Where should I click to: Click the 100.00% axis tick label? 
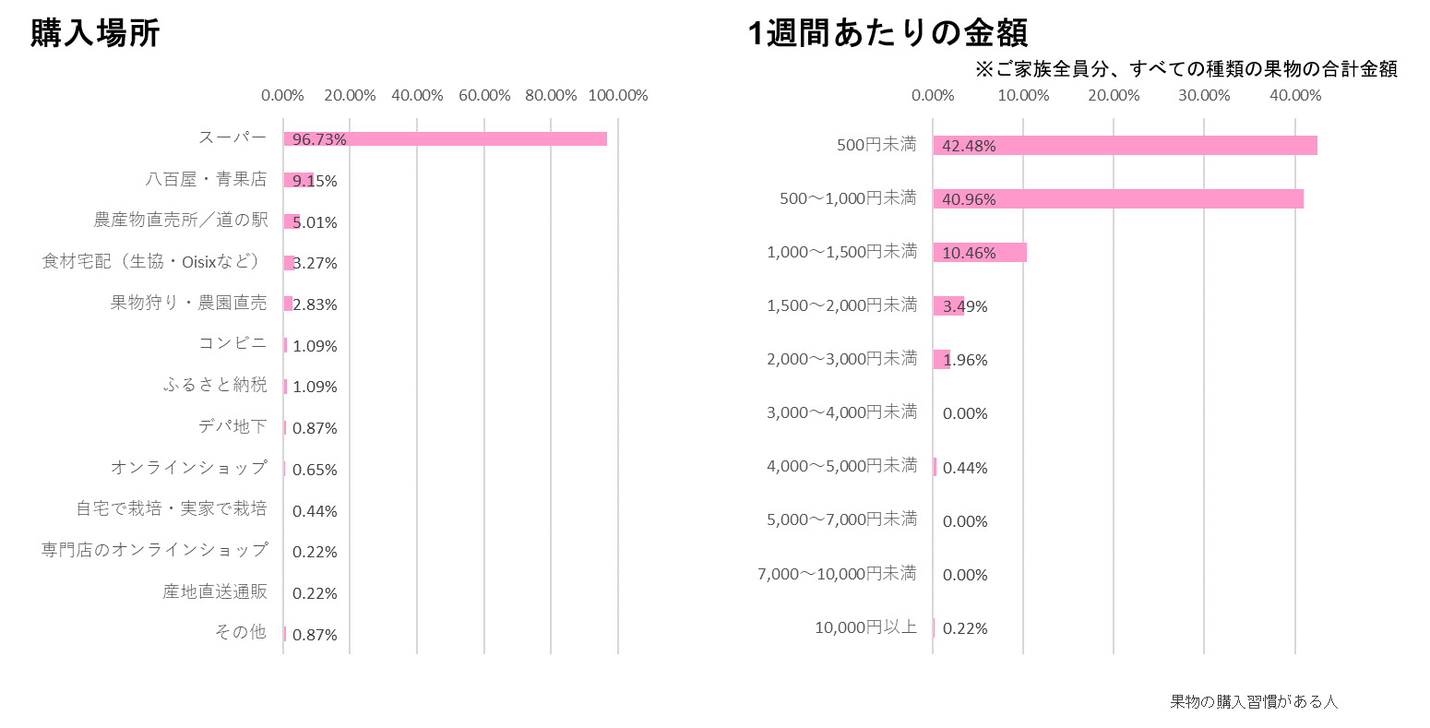click(618, 96)
